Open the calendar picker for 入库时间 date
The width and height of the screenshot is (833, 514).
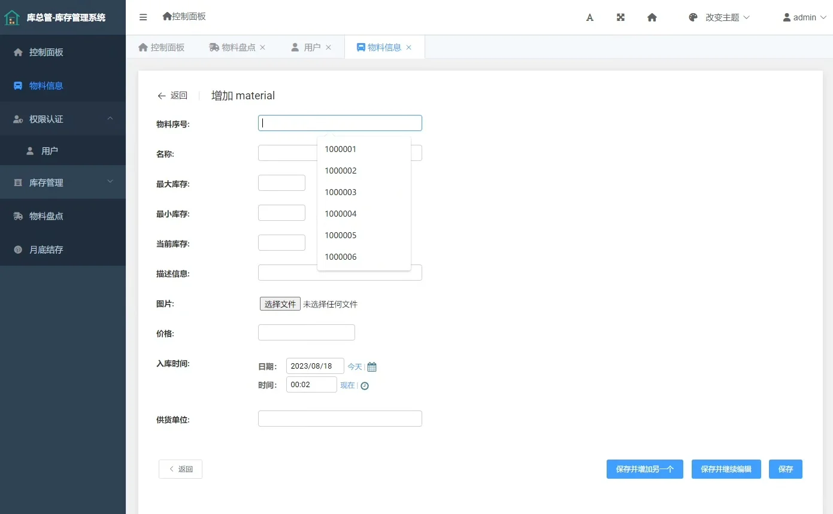371,366
